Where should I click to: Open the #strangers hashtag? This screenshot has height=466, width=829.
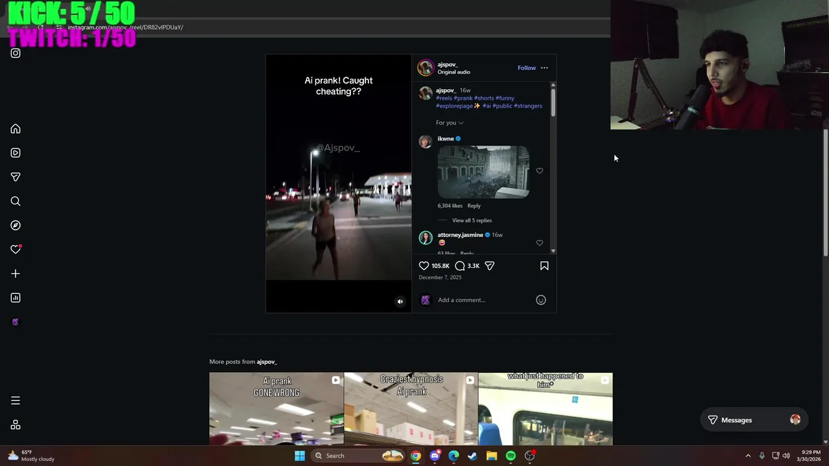point(528,105)
